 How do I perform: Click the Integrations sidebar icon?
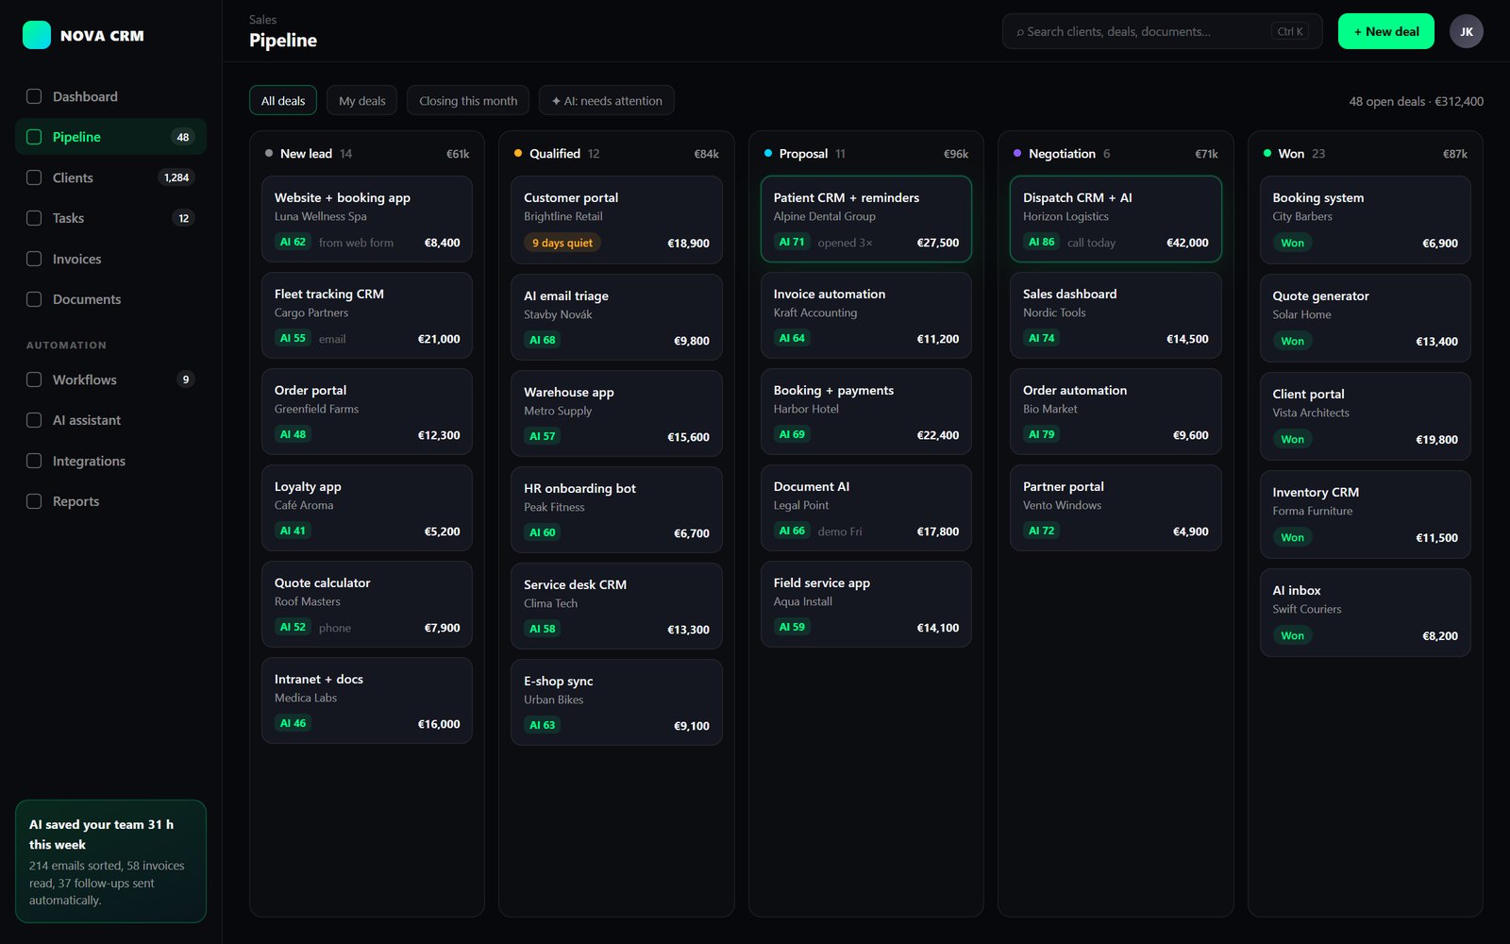point(34,461)
